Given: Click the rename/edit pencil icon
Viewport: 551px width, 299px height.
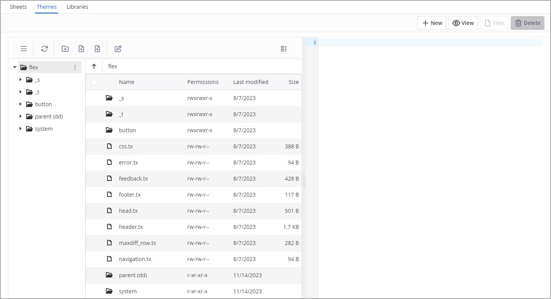Looking at the screenshot, I should pos(118,49).
